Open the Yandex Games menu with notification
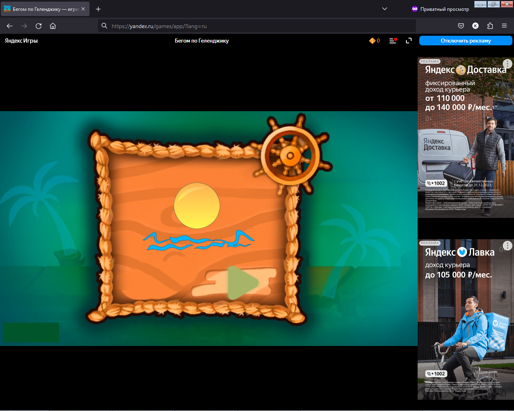 [393, 41]
